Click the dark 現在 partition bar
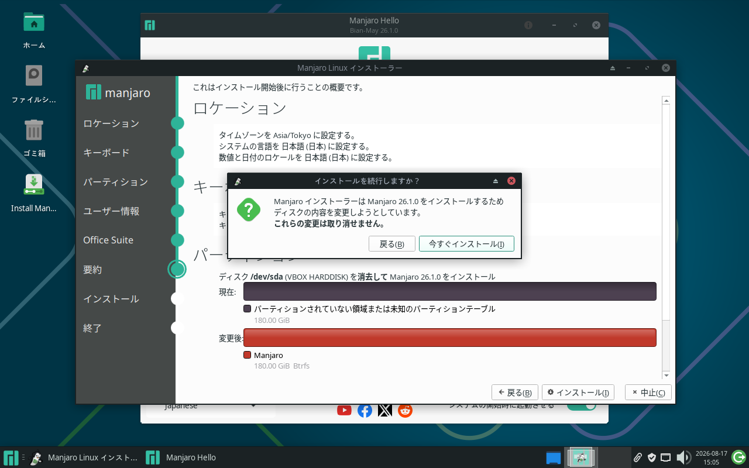 pyautogui.click(x=449, y=291)
